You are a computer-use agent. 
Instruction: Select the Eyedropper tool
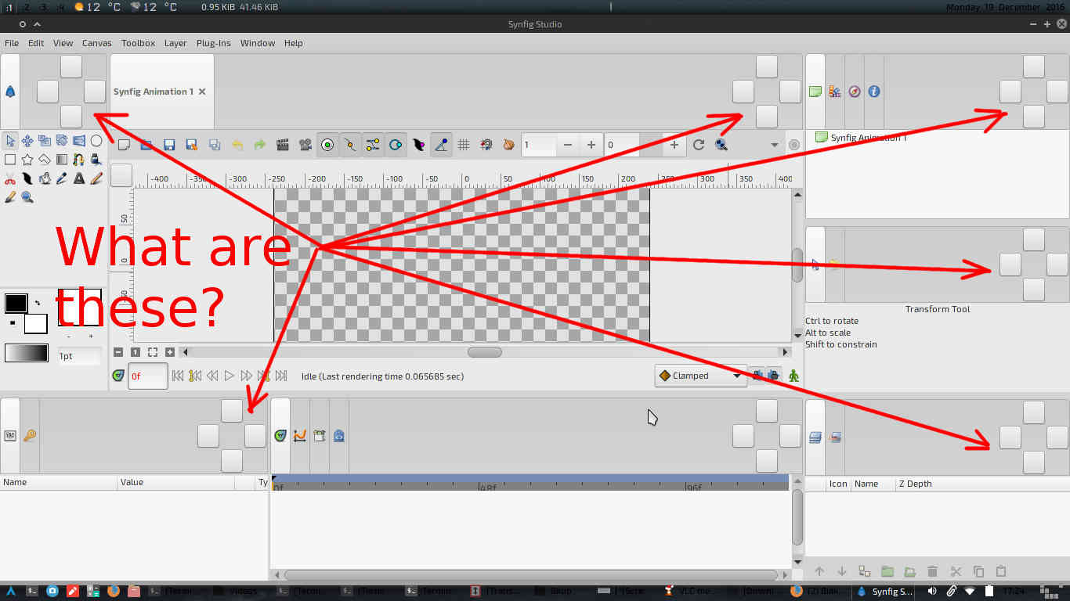coord(62,178)
